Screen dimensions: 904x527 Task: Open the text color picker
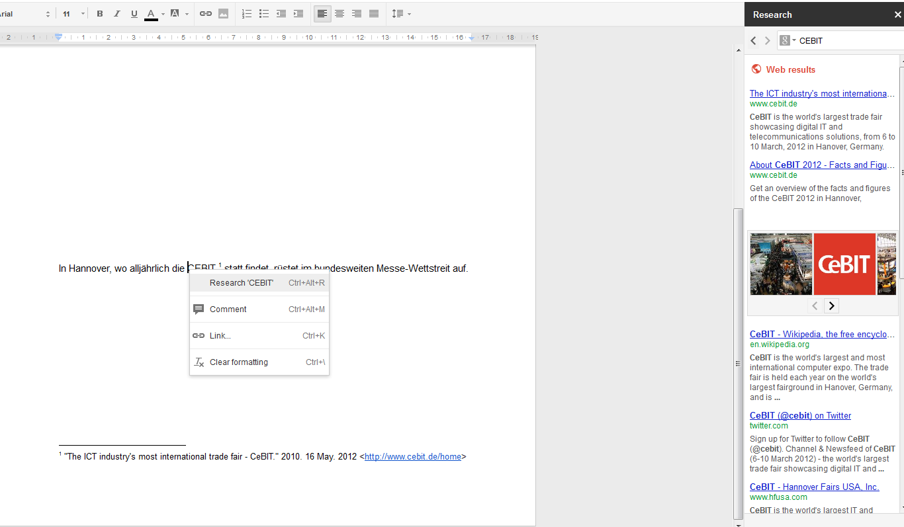154,14
